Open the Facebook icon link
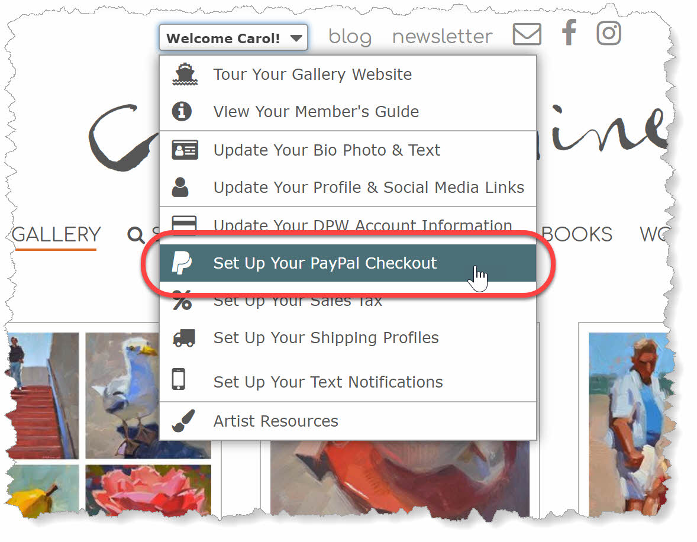 (x=569, y=33)
